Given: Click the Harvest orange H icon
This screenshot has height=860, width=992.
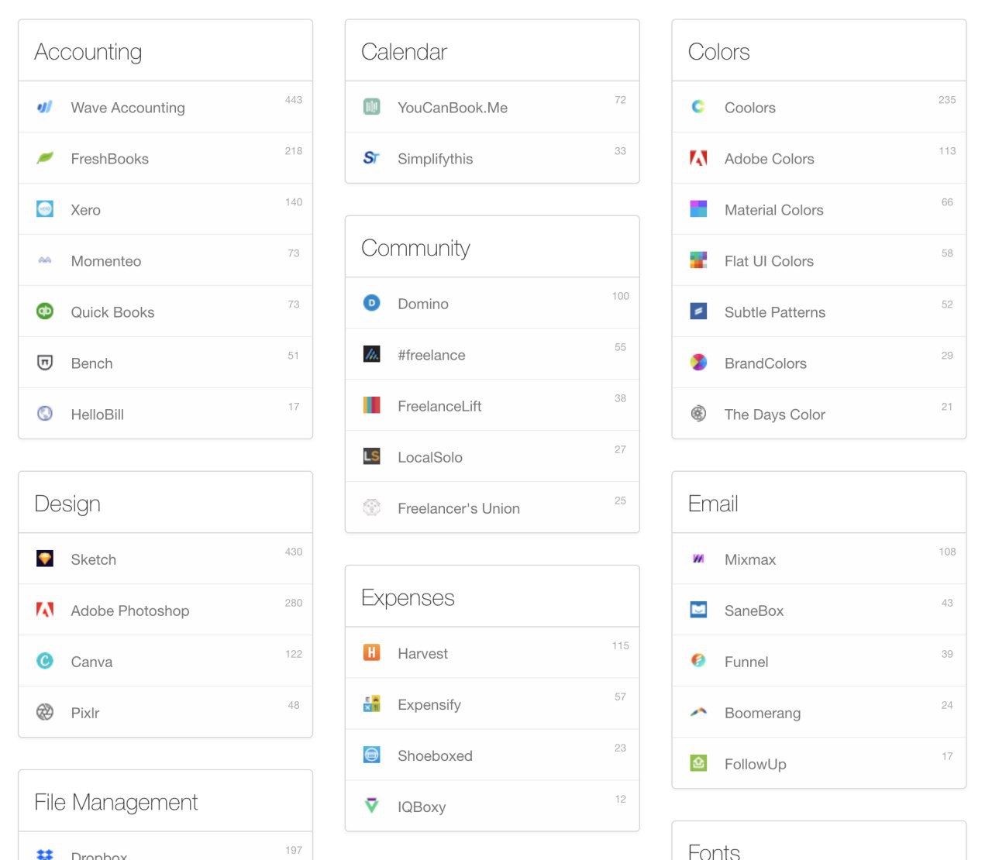Looking at the screenshot, I should pos(372,652).
